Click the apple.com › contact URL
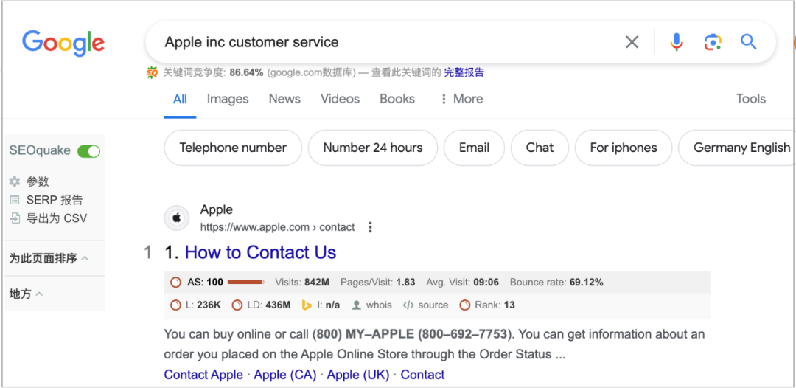796x388 pixels. 278,227
